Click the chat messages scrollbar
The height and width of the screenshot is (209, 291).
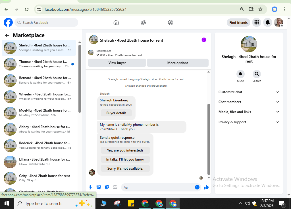point(209,139)
